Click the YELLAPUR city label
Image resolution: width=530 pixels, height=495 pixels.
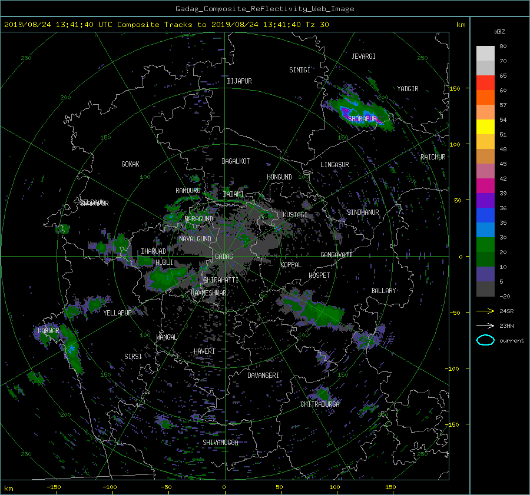(x=117, y=313)
